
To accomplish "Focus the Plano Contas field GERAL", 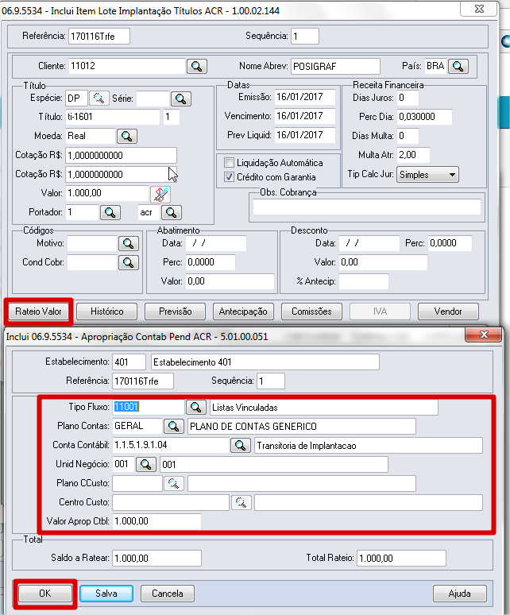I will click(137, 426).
